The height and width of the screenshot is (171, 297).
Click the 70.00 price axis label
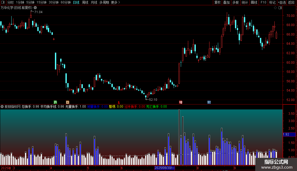290,16
